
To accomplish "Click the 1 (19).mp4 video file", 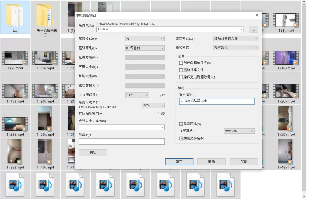I will click(15, 91).
